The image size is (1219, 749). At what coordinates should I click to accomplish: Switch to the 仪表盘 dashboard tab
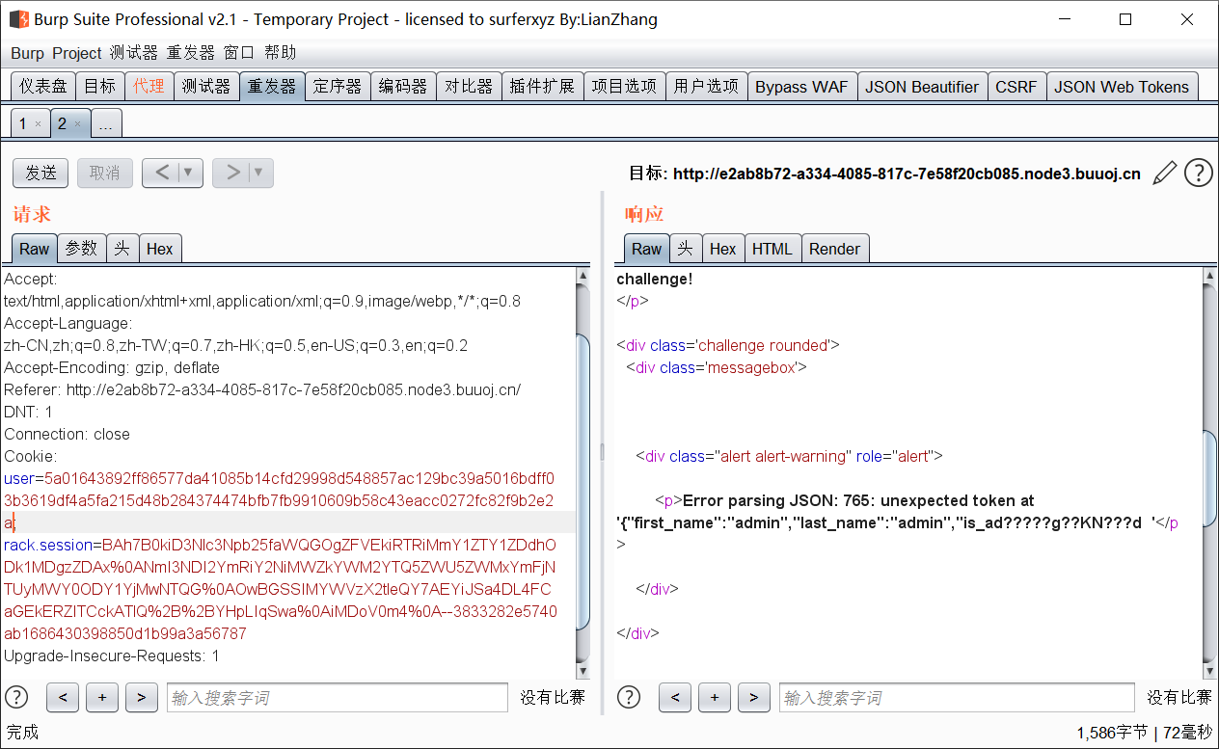43,86
